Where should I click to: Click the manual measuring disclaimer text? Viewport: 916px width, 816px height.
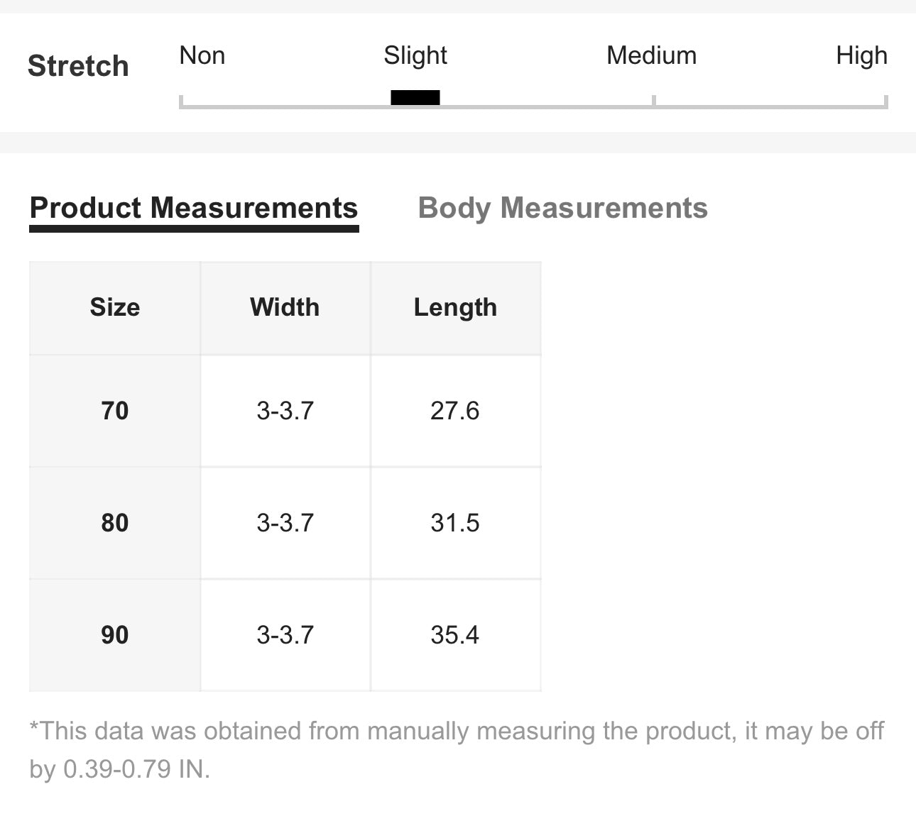(x=457, y=749)
